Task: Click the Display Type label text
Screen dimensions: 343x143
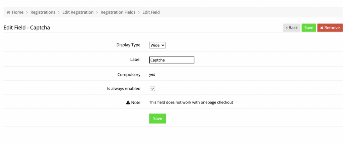Action: coord(128,45)
